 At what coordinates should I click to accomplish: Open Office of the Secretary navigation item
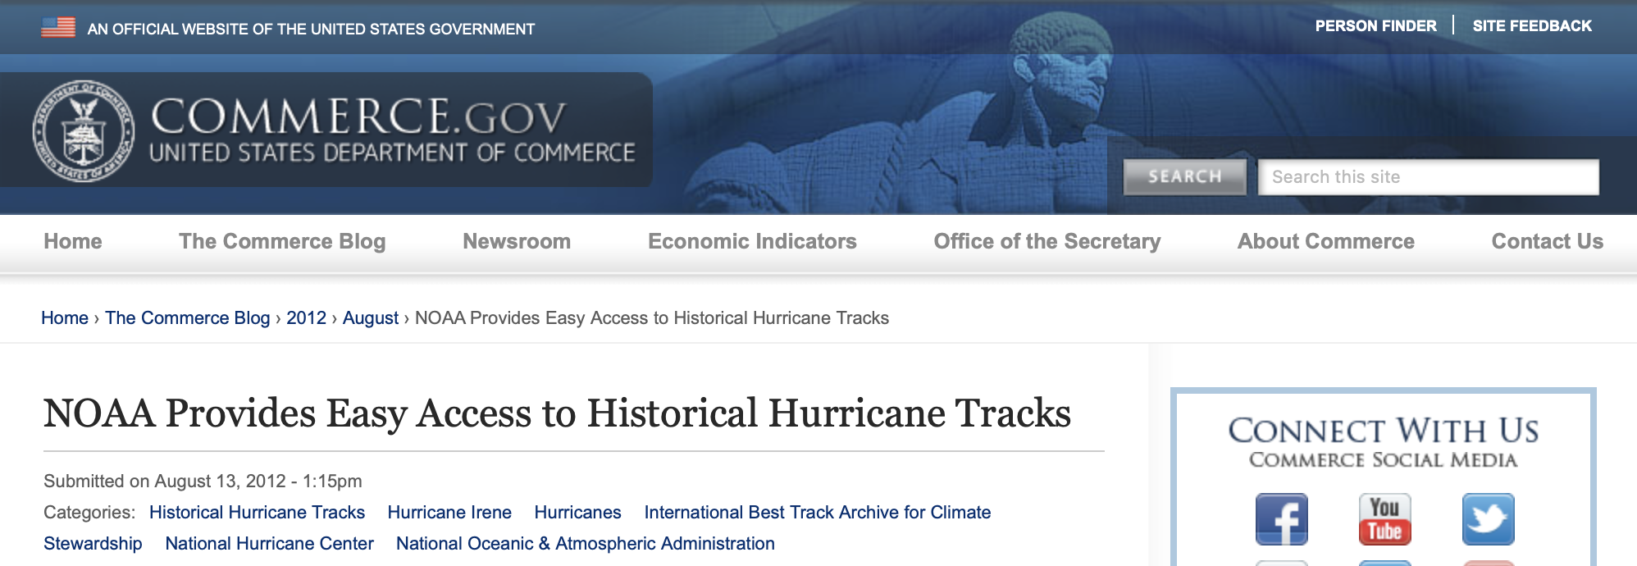click(x=1047, y=241)
